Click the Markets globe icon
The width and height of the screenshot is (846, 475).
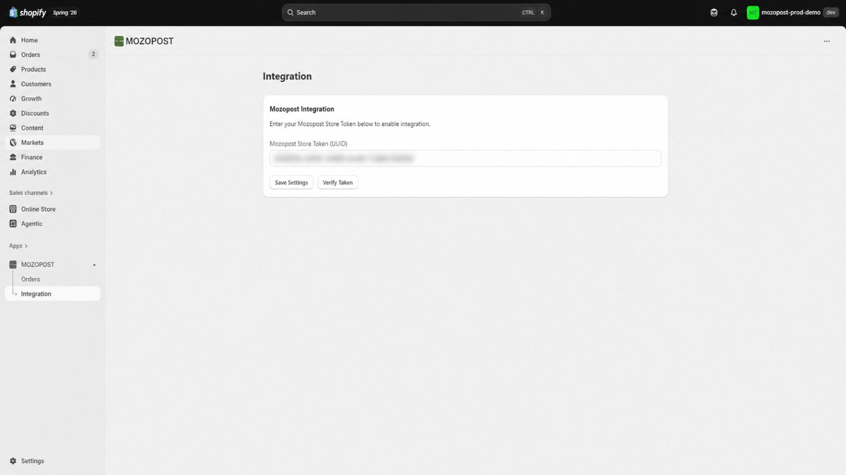coord(13,142)
